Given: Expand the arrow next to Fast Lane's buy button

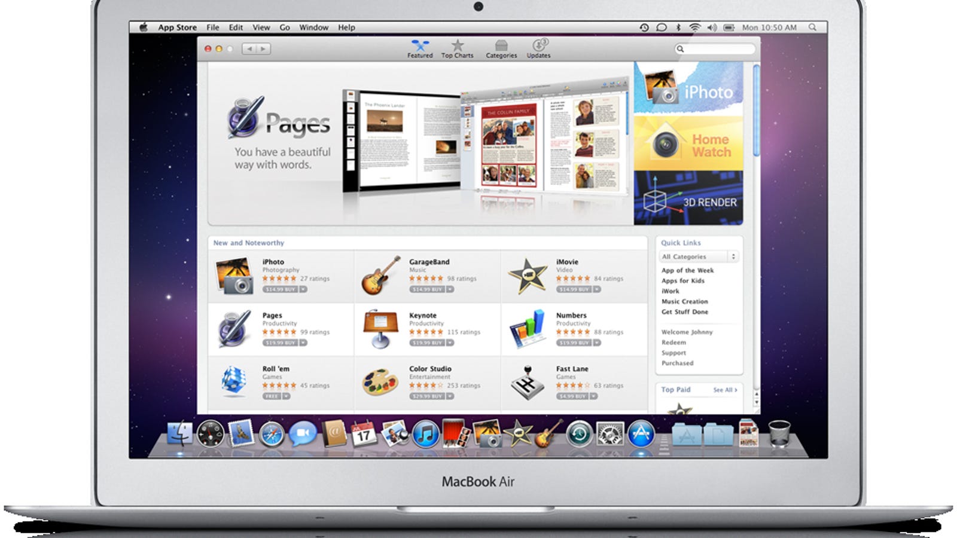Looking at the screenshot, I should pos(594,396).
